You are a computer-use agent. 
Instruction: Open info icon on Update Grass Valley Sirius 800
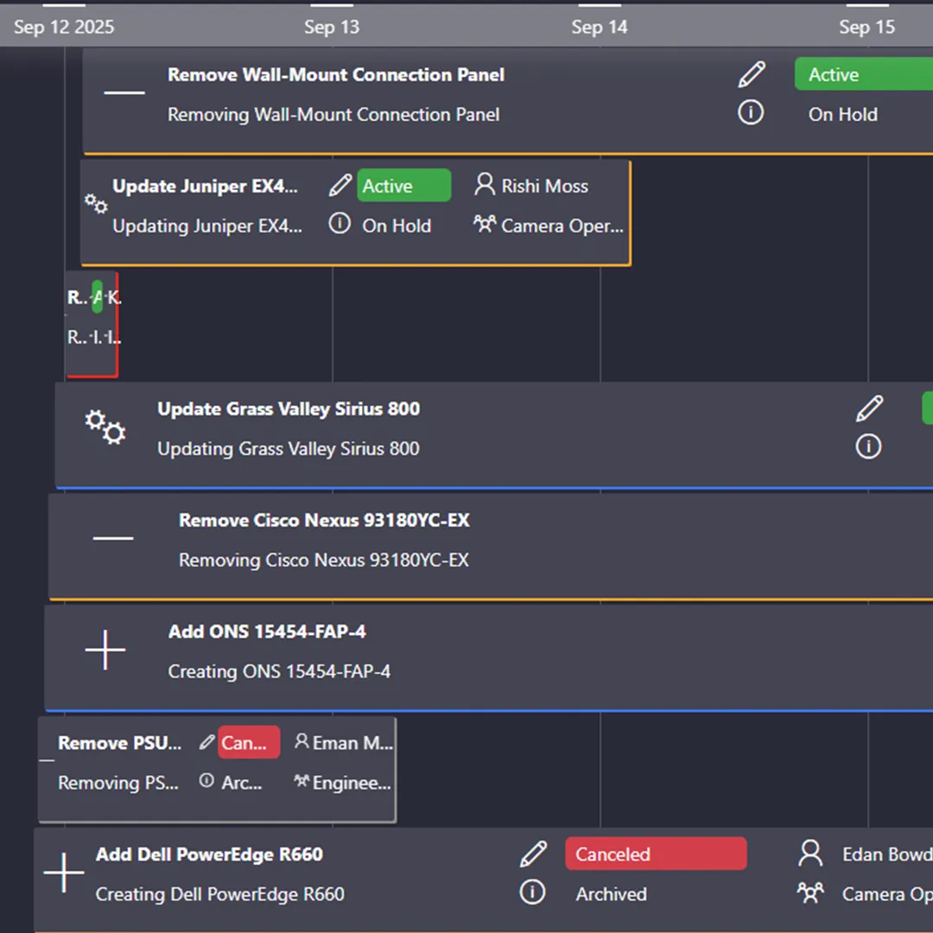[x=868, y=447]
